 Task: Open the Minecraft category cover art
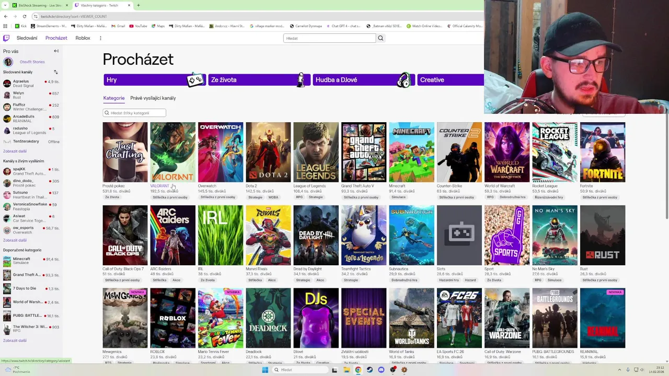click(411, 152)
